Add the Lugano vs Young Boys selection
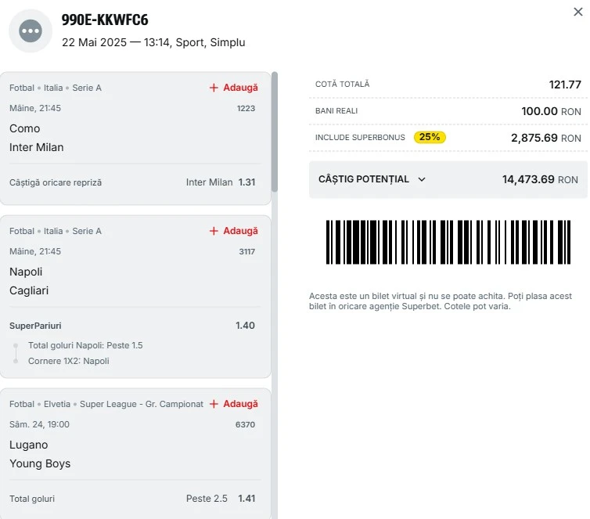Screen dimensions: 590x519 [234, 404]
